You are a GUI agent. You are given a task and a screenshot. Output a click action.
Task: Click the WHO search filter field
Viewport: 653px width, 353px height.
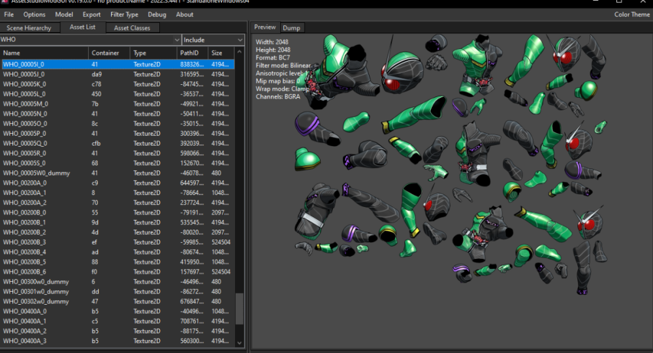click(x=87, y=40)
